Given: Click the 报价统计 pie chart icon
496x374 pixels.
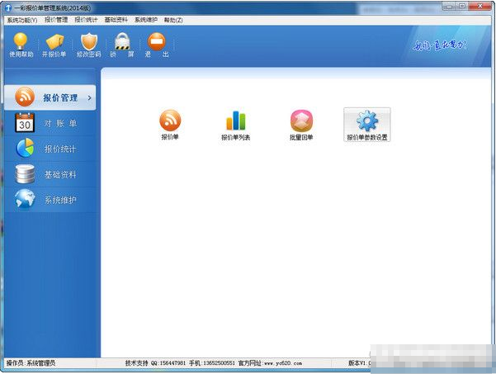Looking at the screenshot, I should [25, 148].
